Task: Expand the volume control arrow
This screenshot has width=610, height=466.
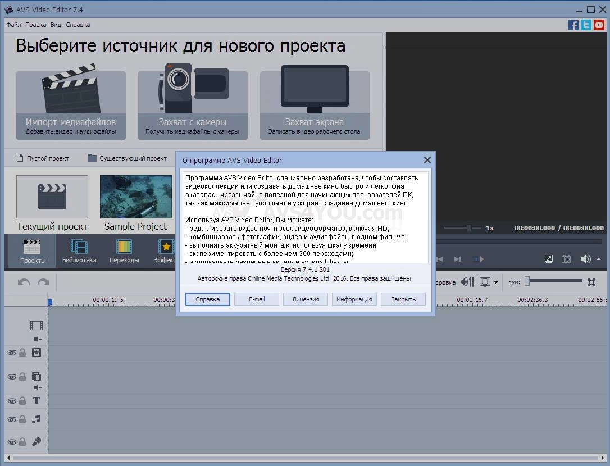Action: coord(599,259)
